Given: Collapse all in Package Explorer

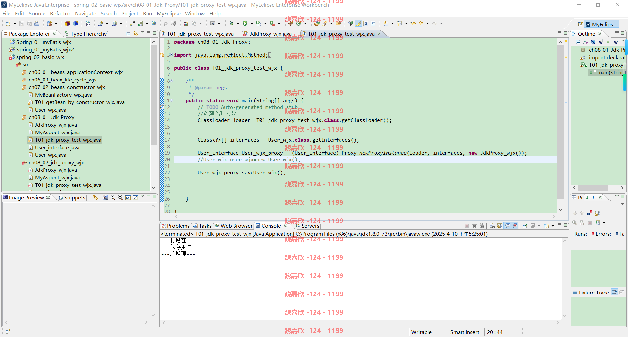Looking at the screenshot, I should pos(128,34).
